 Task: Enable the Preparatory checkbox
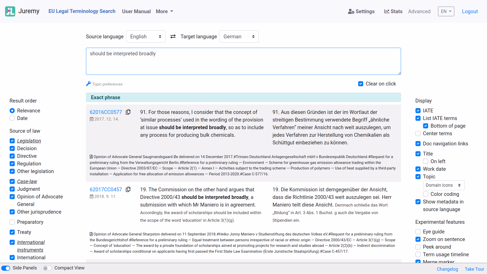pyautogui.click(x=12, y=222)
